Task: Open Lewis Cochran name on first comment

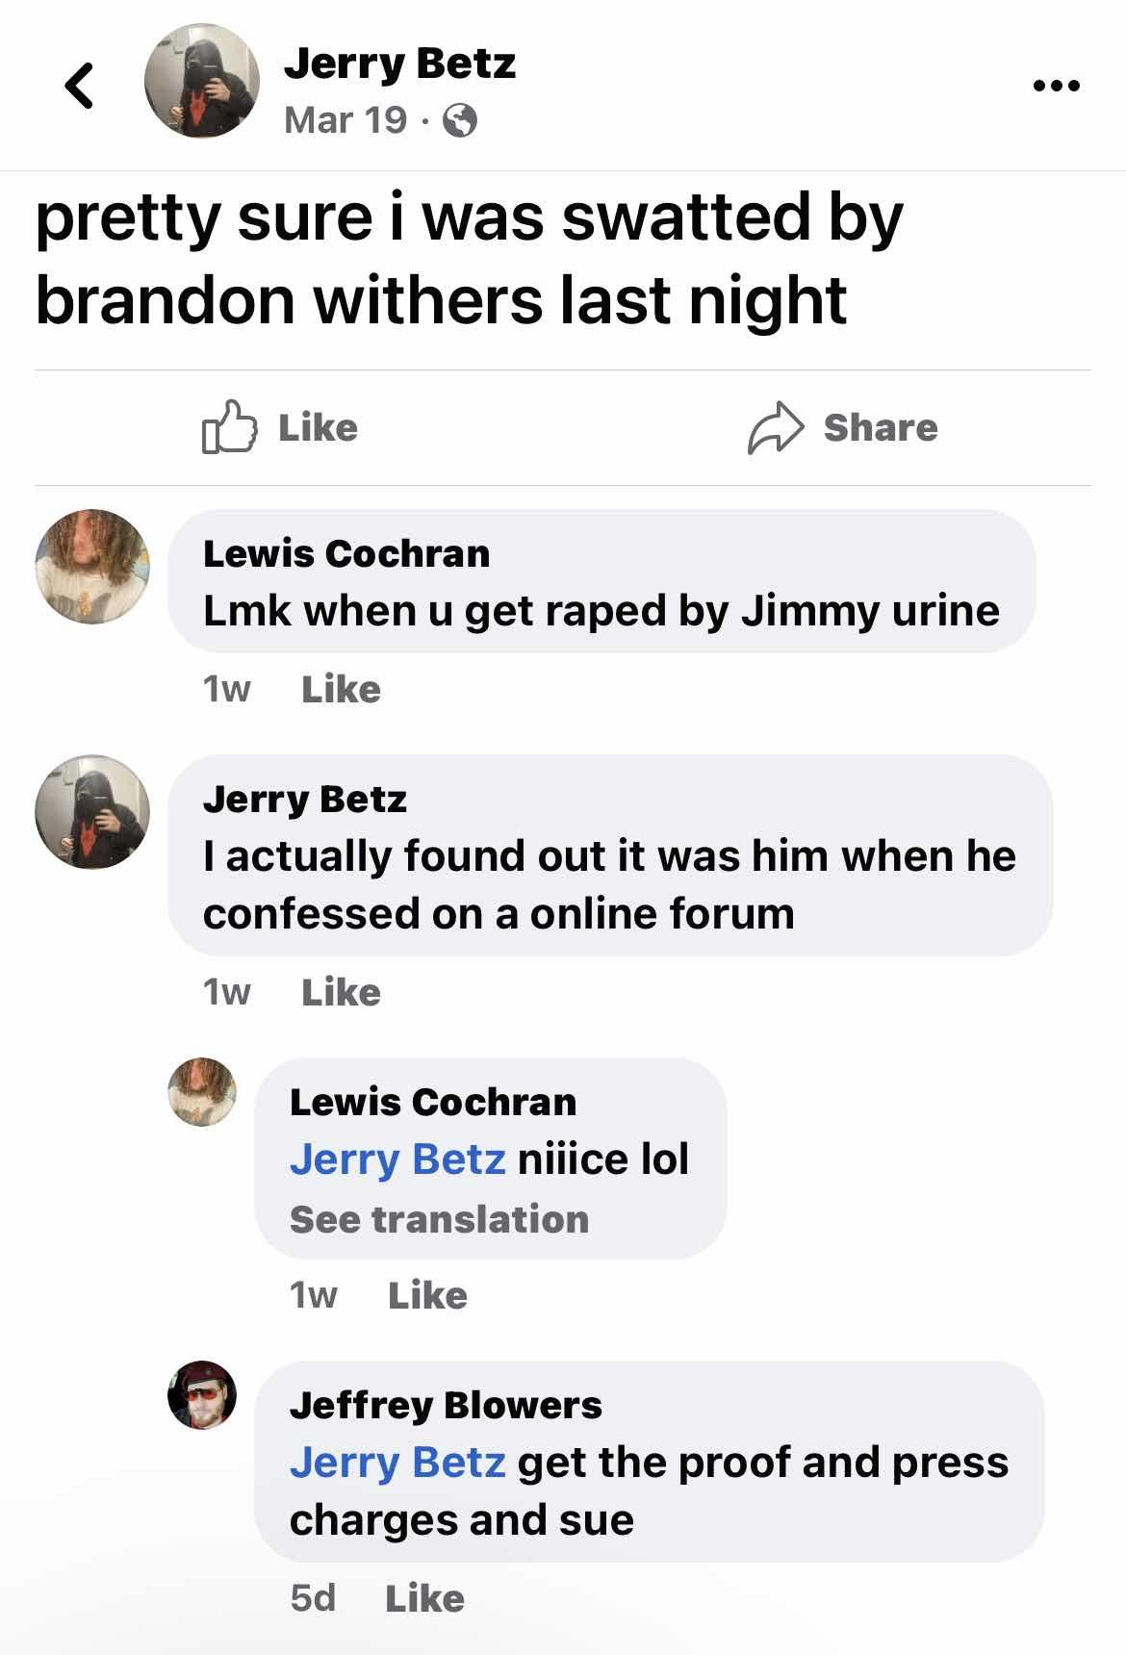Action: tap(346, 553)
